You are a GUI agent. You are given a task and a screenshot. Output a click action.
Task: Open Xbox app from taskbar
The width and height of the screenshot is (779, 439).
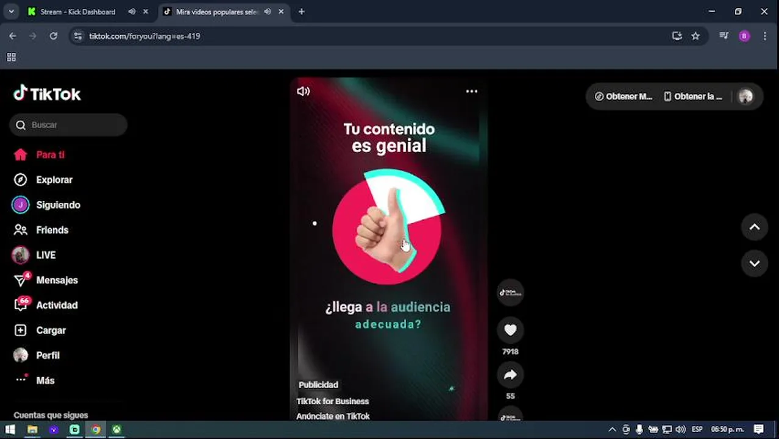[116, 429]
